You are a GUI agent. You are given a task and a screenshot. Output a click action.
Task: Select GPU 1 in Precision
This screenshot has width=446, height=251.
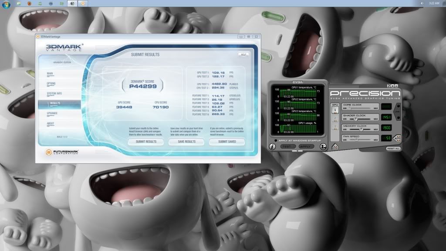(335, 110)
